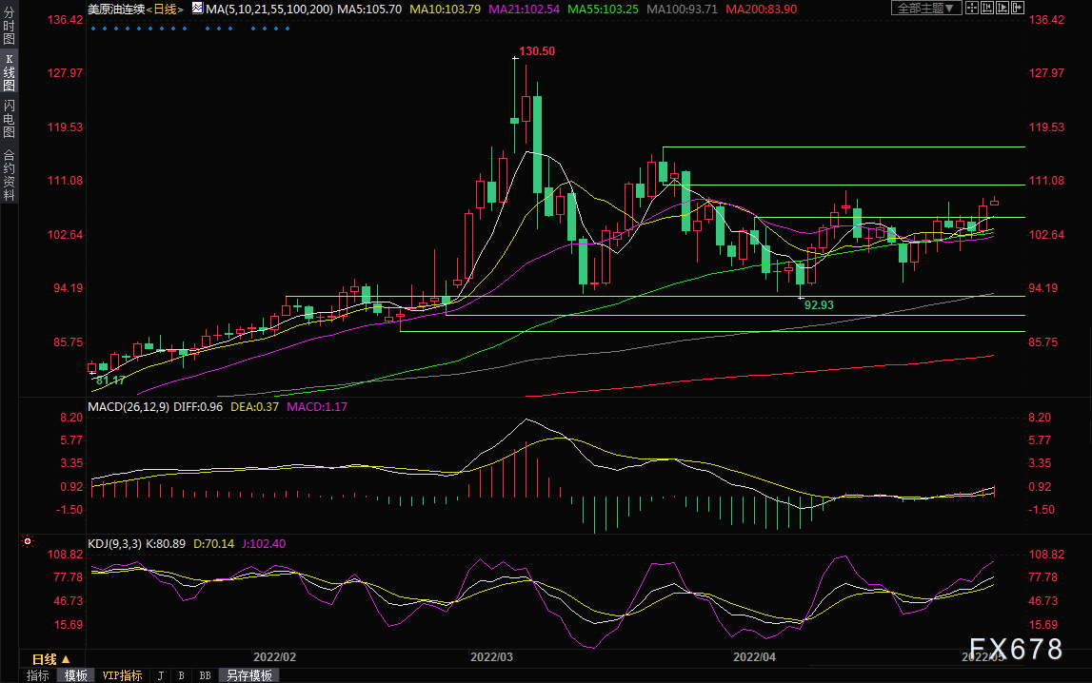Click the DIFF:0.96 value in the MACD header
Screen dimensions: 1092x683
(x=198, y=407)
